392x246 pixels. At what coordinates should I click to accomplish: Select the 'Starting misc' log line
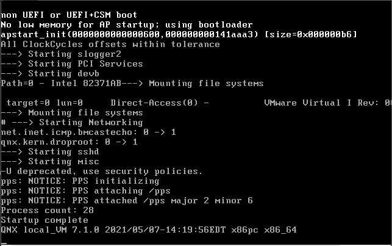50,161
